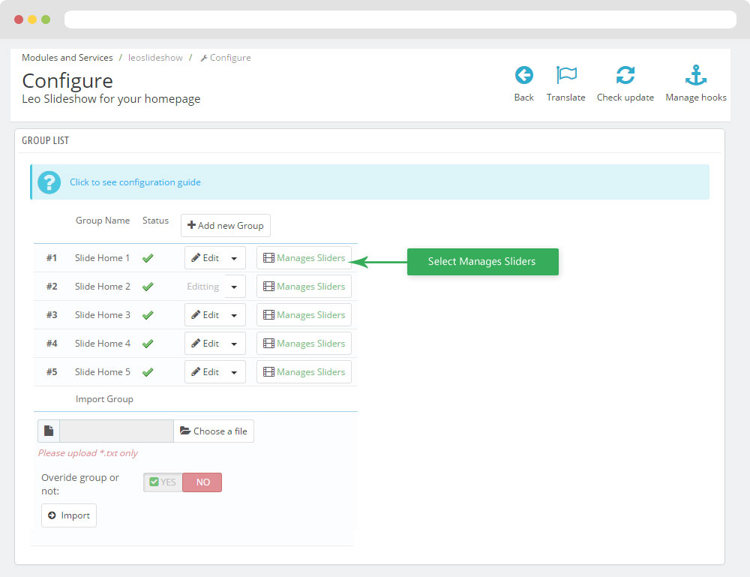
Task: Set Override group to YES
Action: (163, 482)
